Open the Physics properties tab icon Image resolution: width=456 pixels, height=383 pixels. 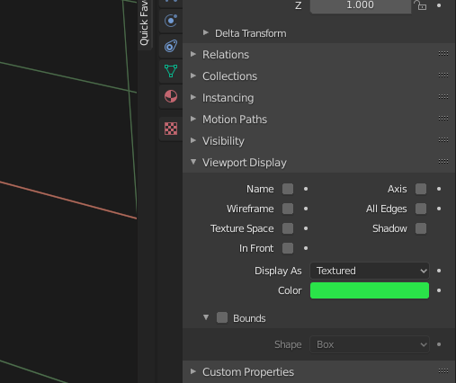point(171,21)
